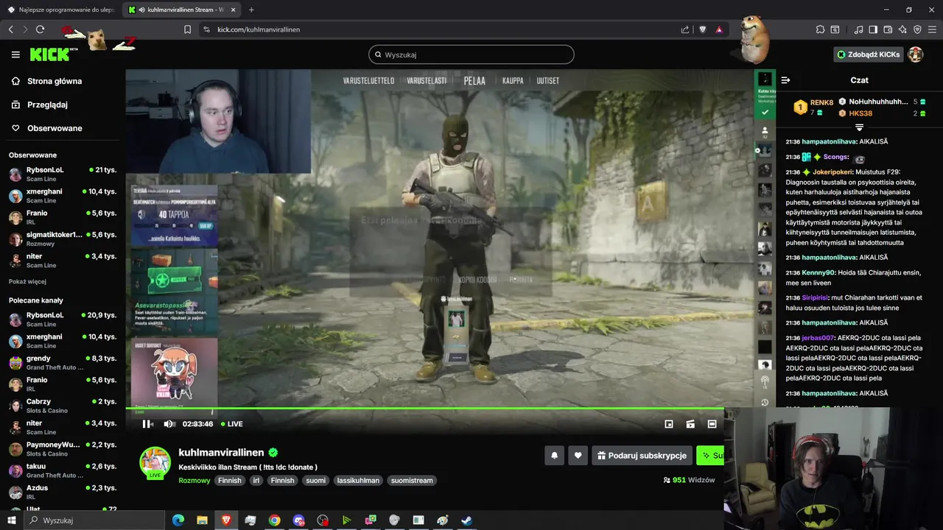Screen dimensions: 943x530
Task: Click the Rozmowy category link
Action: coord(194,481)
